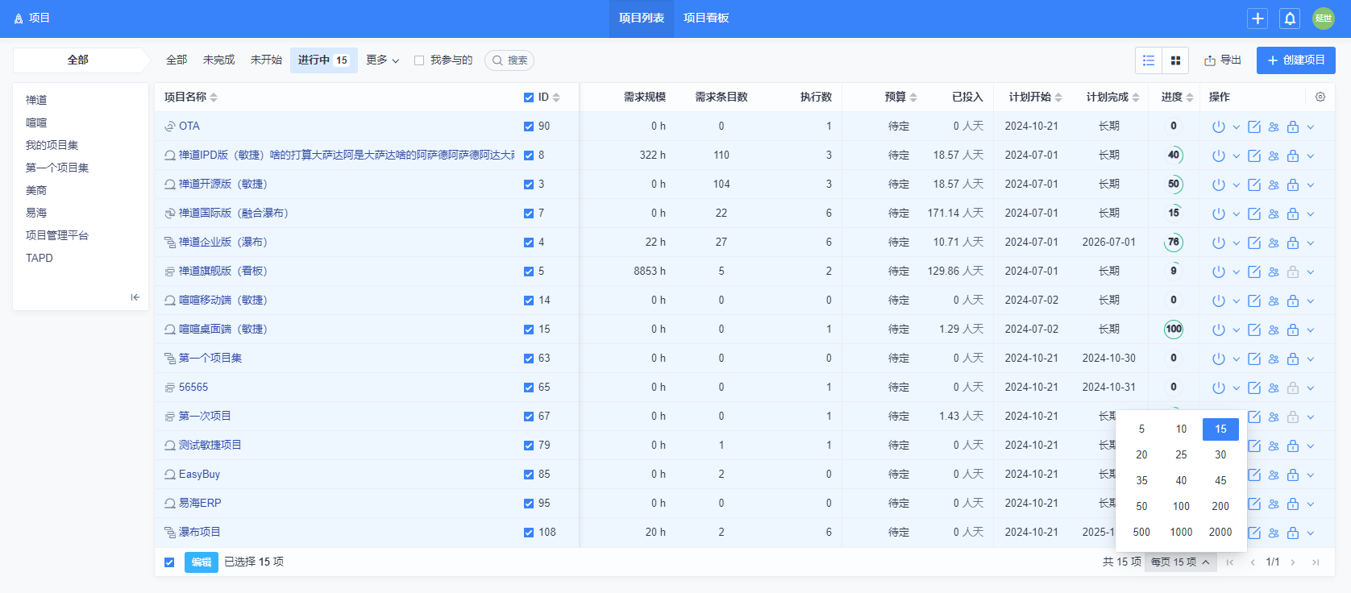Uncheck the checkbox for OTA project
This screenshot has width=1351, height=593.
(x=529, y=126)
